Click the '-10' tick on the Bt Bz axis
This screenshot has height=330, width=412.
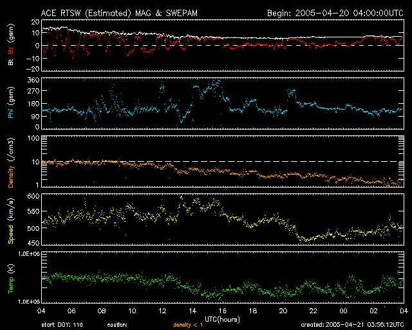(x=33, y=58)
